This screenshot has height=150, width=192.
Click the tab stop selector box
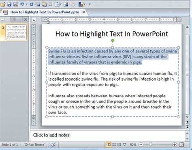tap(34, 20)
